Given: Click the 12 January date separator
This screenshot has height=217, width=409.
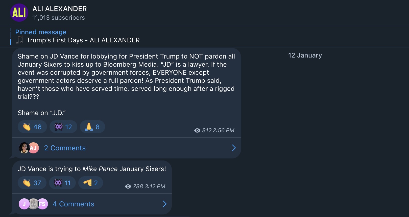Looking at the screenshot, I should pos(305,55).
